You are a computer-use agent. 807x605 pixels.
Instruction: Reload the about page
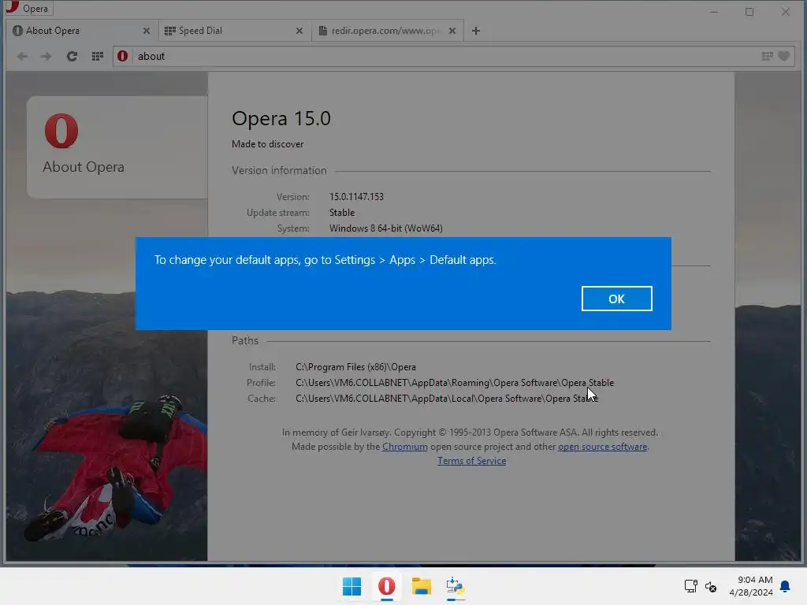(72, 56)
